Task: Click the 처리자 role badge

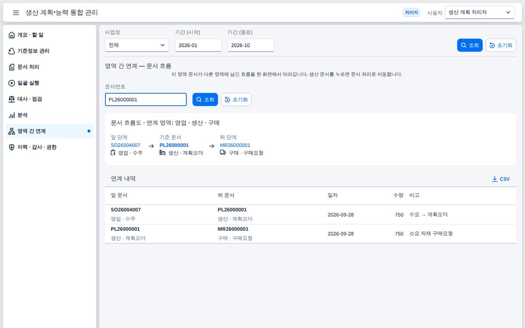Action: [x=411, y=13]
